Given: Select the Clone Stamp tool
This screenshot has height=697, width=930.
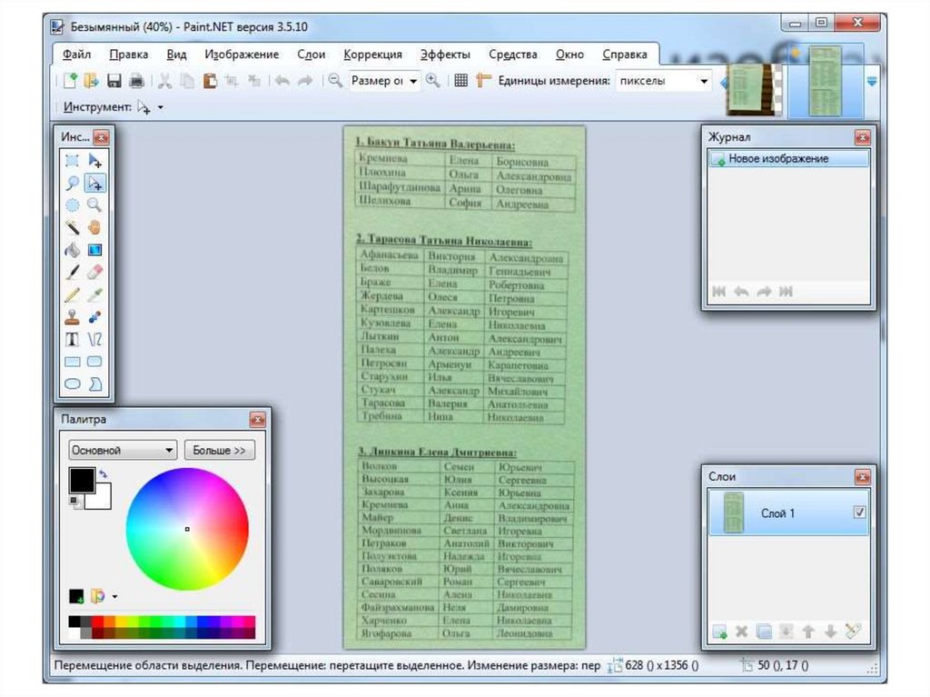Looking at the screenshot, I should click(73, 317).
